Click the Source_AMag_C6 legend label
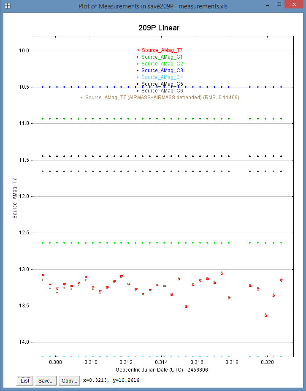 tap(162, 91)
